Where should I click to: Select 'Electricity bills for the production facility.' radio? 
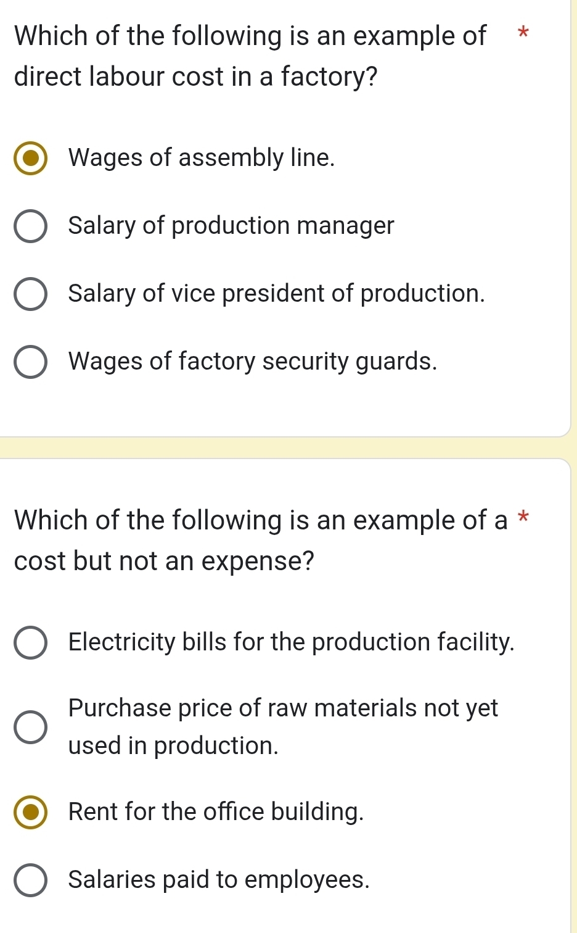30,643
